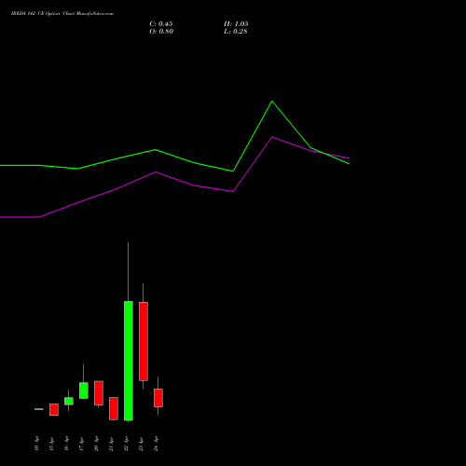Select the green candlestick for 17 Apr
The image size is (466, 466).
coord(84,391)
